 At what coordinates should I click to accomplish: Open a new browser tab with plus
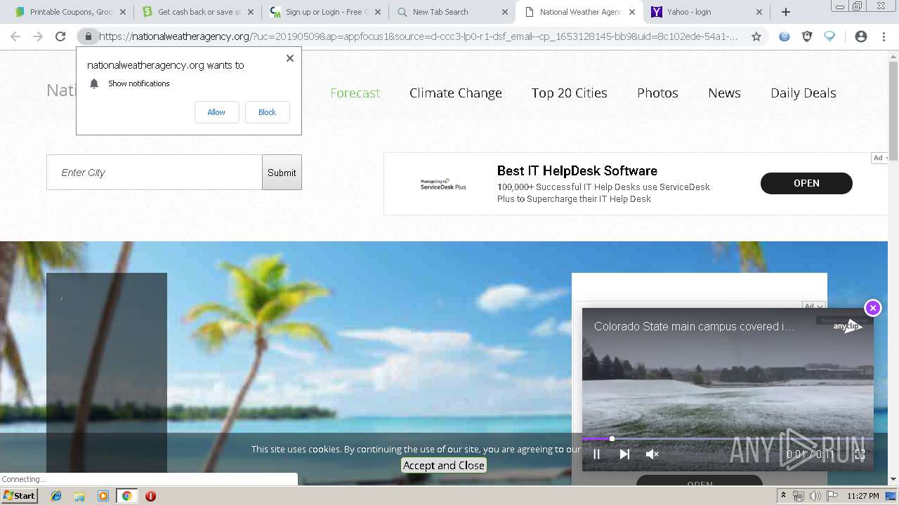[786, 12]
